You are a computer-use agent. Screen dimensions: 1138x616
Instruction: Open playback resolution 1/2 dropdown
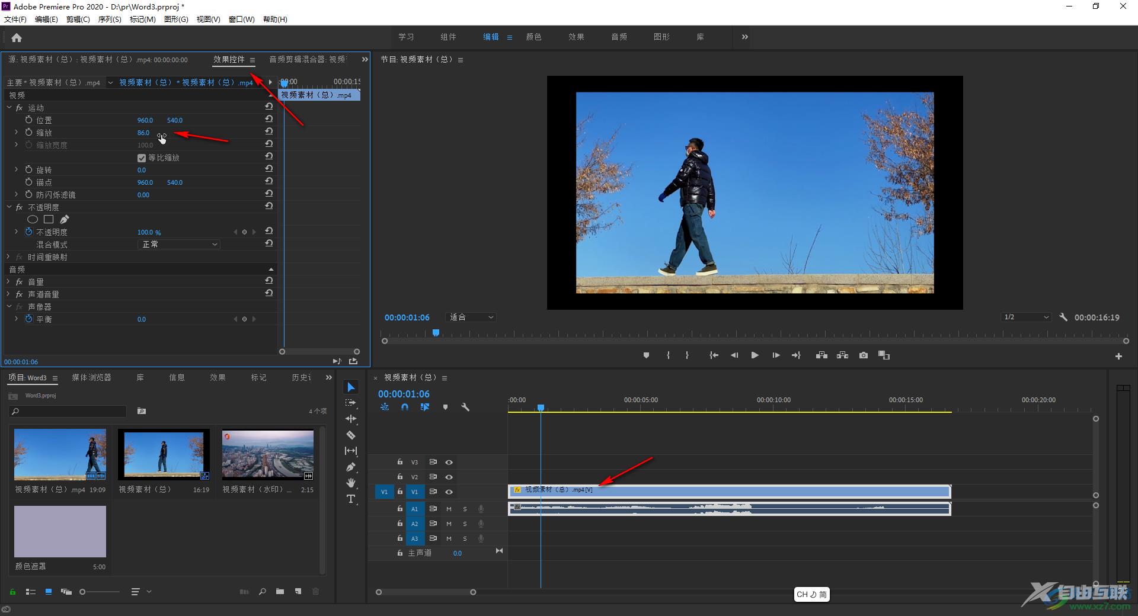(x=1026, y=317)
